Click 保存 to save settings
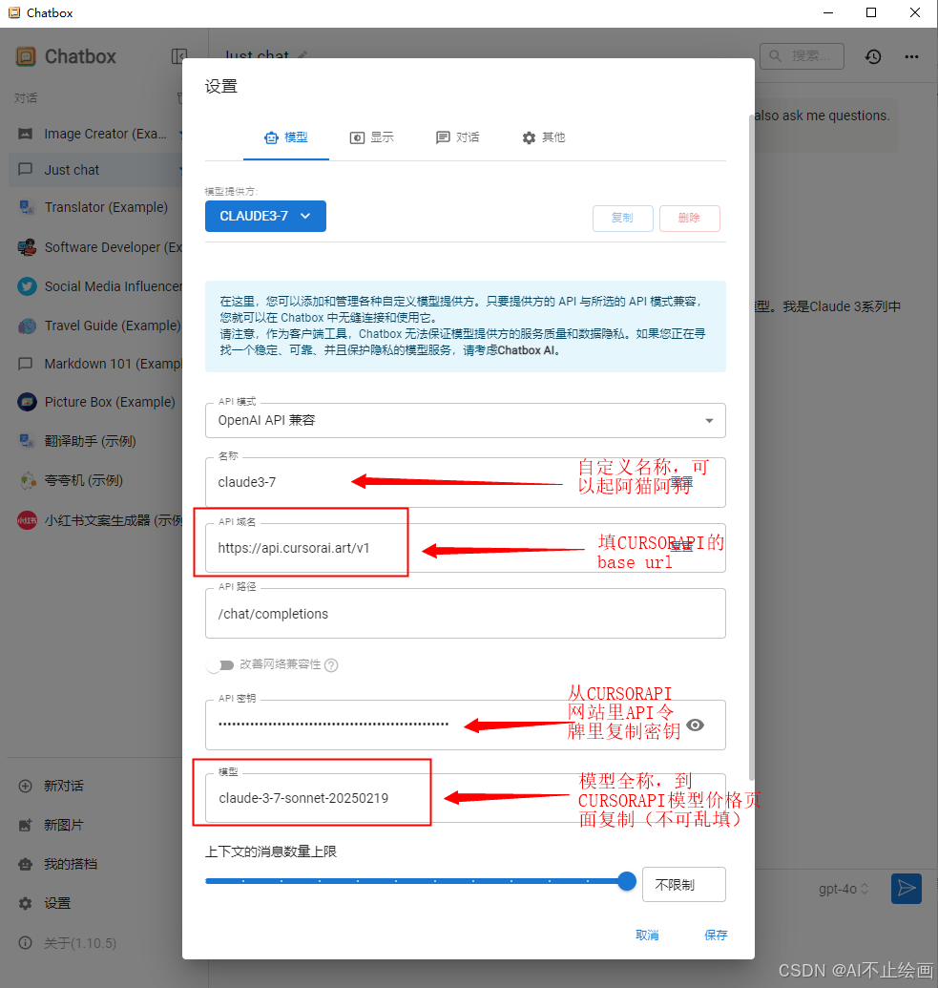The image size is (938, 988). pyautogui.click(x=716, y=935)
